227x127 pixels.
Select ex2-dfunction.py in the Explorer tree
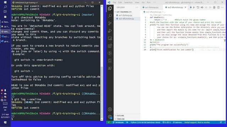(126, 19)
